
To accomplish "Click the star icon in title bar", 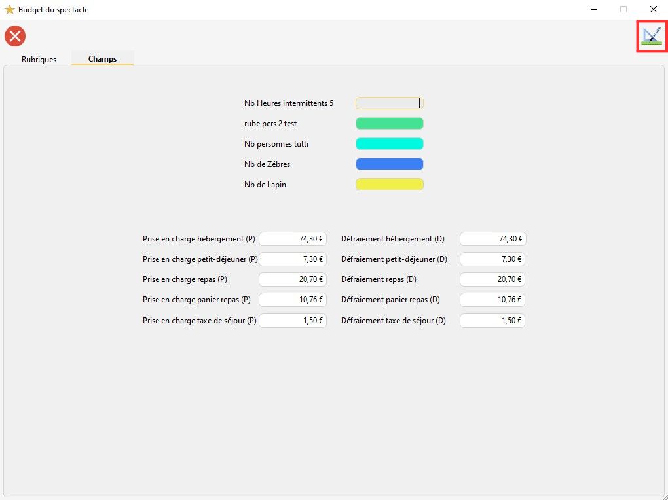I will pos(10,10).
